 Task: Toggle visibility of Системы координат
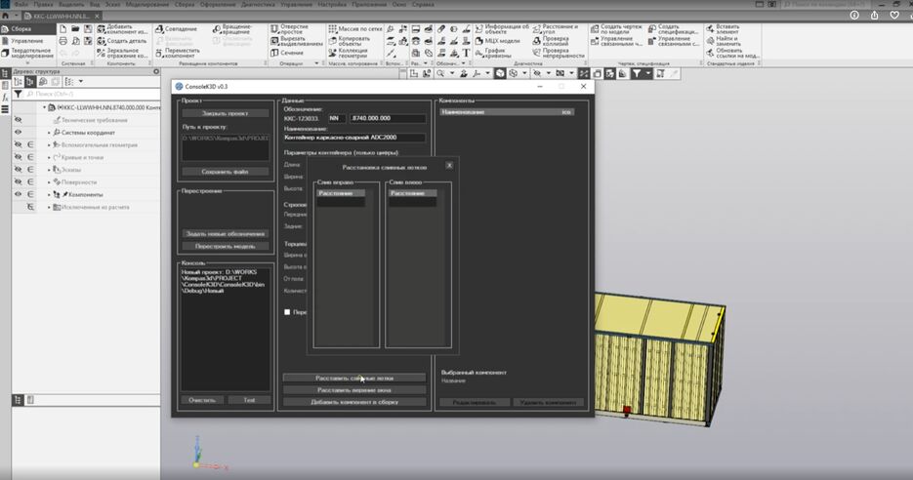coord(18,132)
